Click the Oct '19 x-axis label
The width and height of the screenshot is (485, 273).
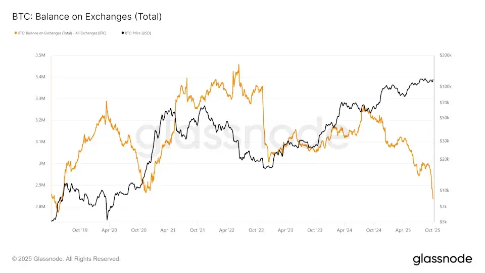click(x=80, y=230)
